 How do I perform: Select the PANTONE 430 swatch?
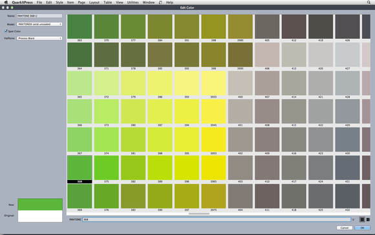(347, 140)
